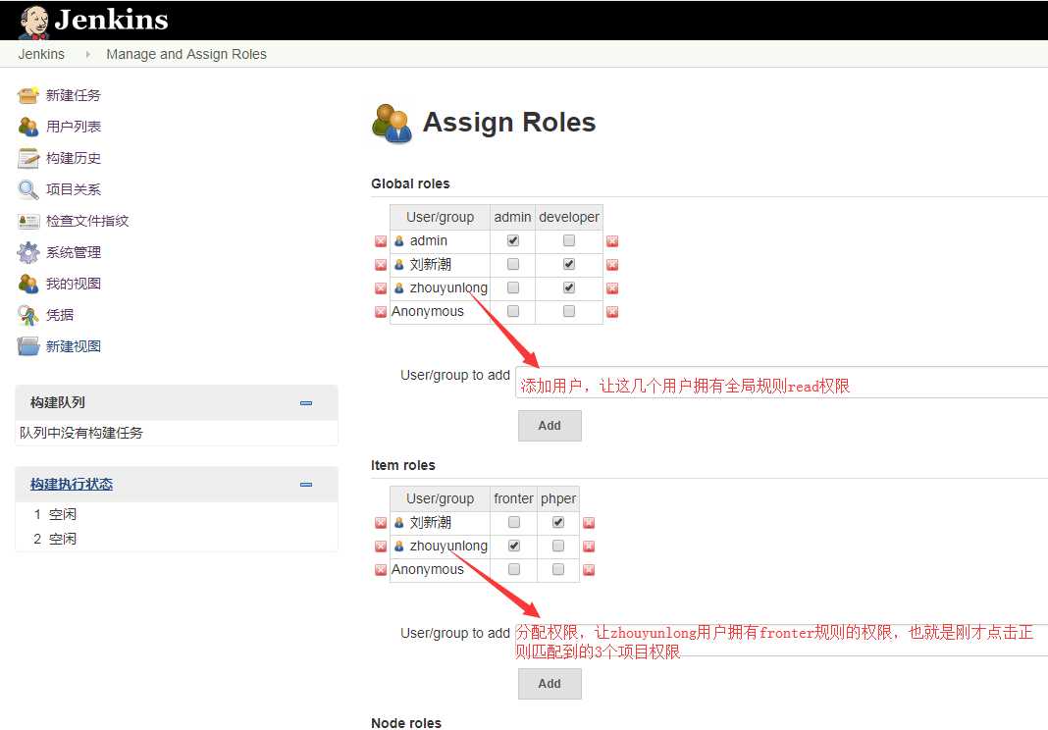The height and width of the screenshot is (730, 1048).
Task: Open the 用户列表 people icon
Action: (28, 127)
